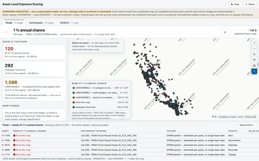Click the 'Riverside' county cell

click(233, 150)
